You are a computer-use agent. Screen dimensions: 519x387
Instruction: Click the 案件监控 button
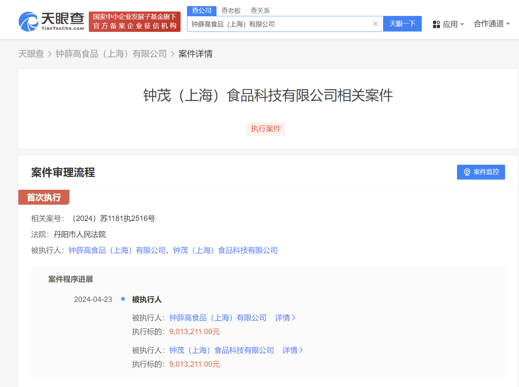coord(481,172)
